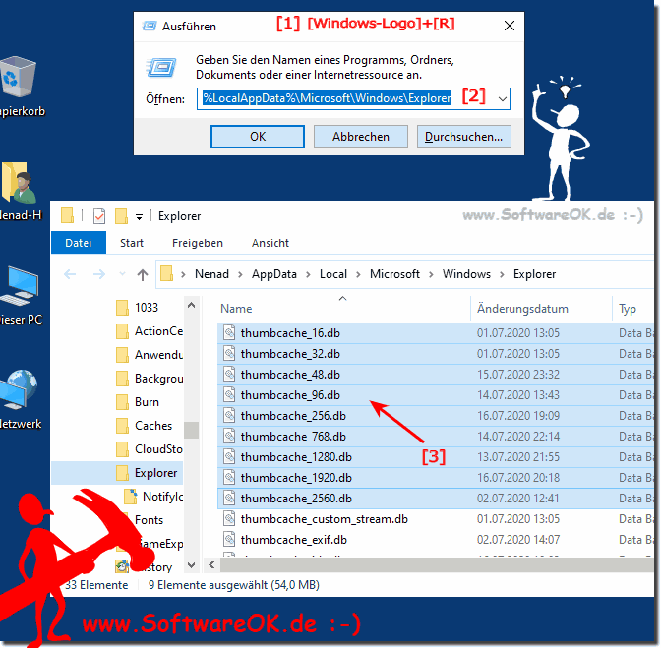Click the tree scrollbar down arrow
Viewport: 661px width, 648px height.
click(x=191, y=565)
